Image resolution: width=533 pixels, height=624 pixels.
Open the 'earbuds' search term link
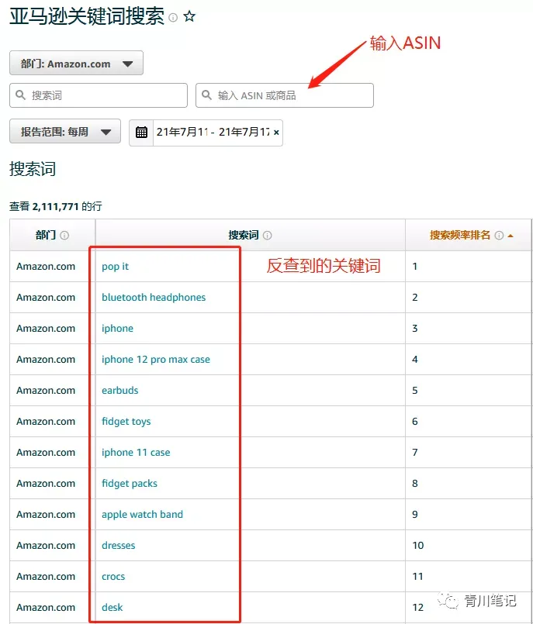[x=120, y=391]
